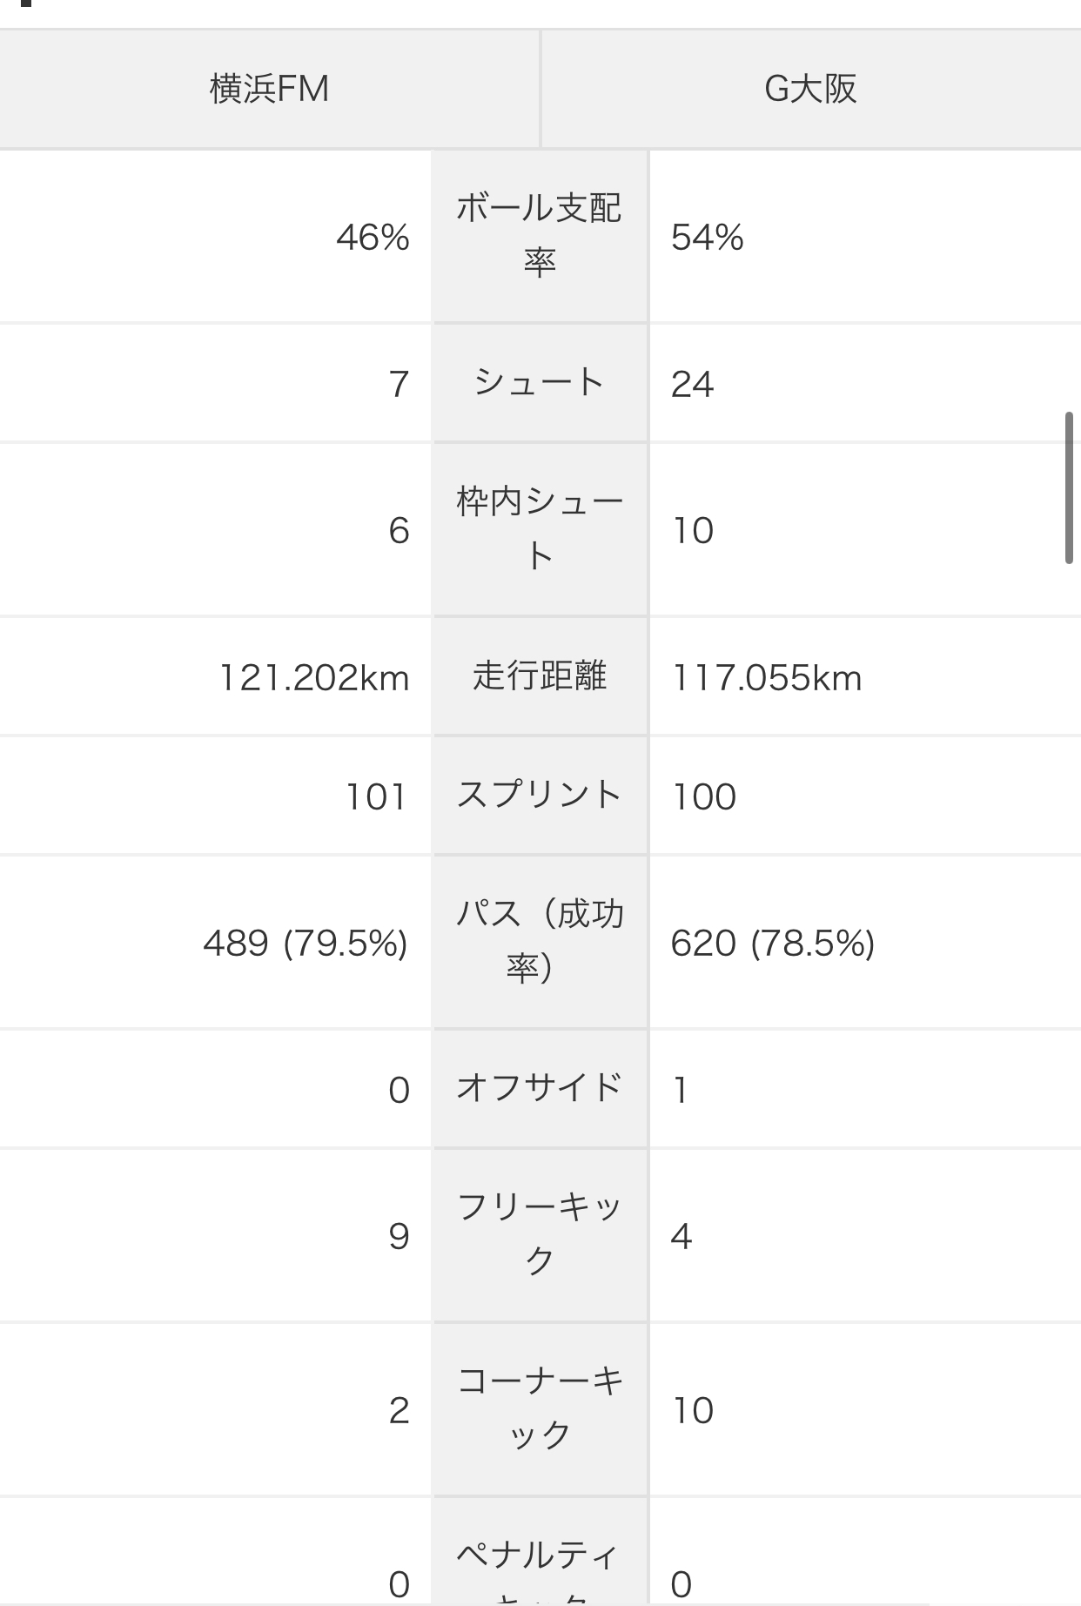The height and width of the screenshot is (1606, 1081).
Task: Click the オフサイド stat label
Action: point(540,1089)
